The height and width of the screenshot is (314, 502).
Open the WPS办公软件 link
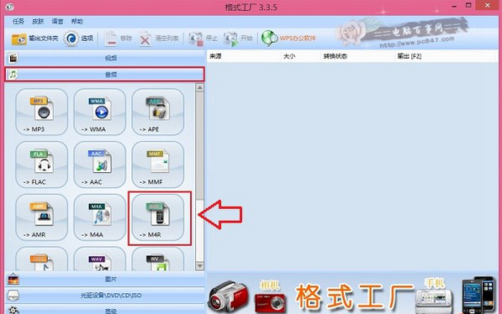pos(288,39)
